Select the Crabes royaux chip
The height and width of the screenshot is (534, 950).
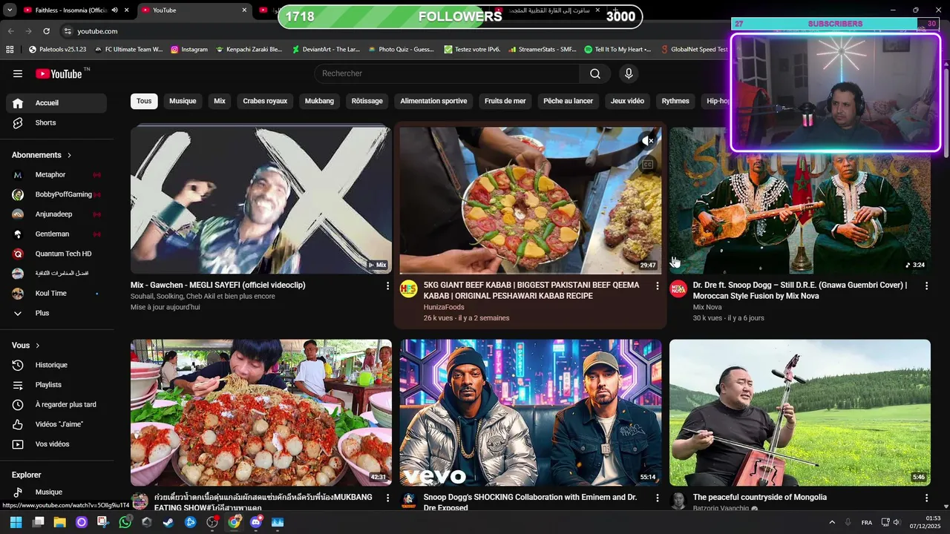coord(265,101)
